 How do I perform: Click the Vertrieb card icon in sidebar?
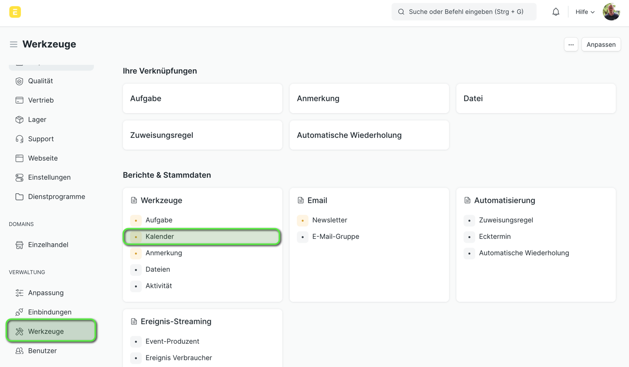19,101
